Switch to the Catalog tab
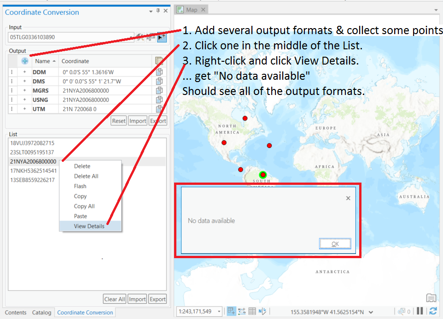Viewport: 443px width, 319px height. tap(41, 313)
